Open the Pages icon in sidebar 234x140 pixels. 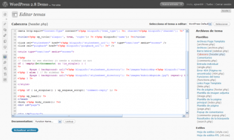(5, 41)
